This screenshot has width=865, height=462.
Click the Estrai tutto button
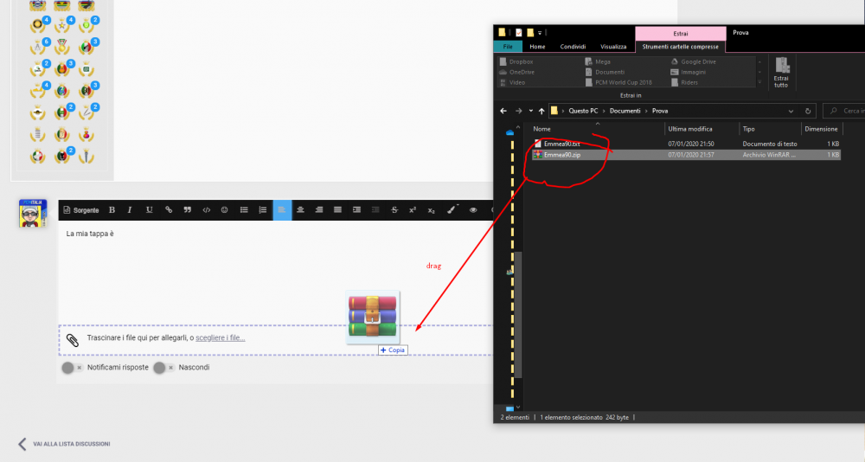781,72
